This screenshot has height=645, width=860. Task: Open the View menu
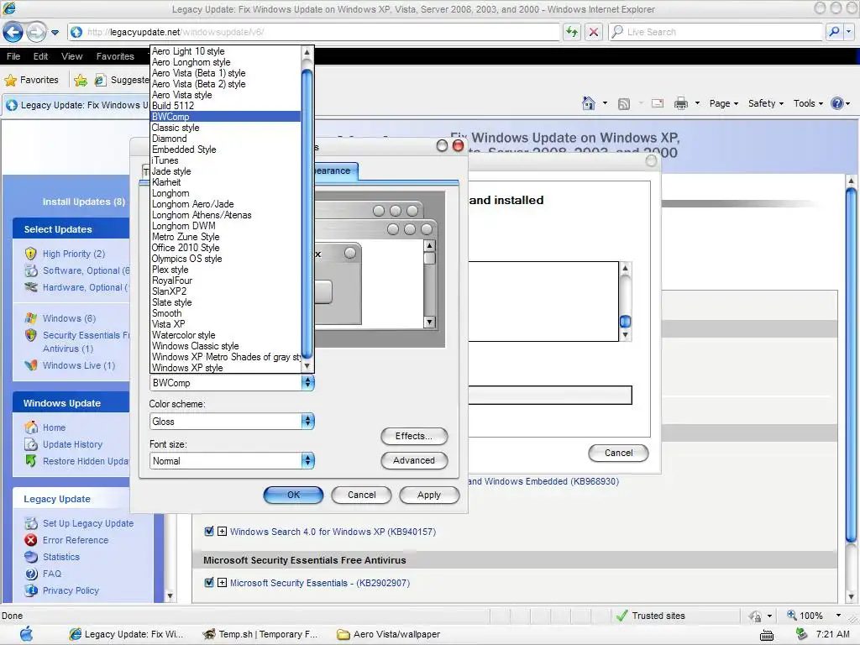pyautogui.click(x=72, y=56)
